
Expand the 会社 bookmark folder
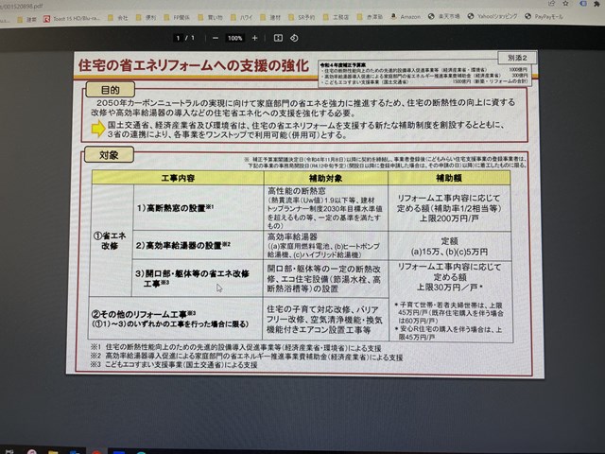[x=122, y=17]
